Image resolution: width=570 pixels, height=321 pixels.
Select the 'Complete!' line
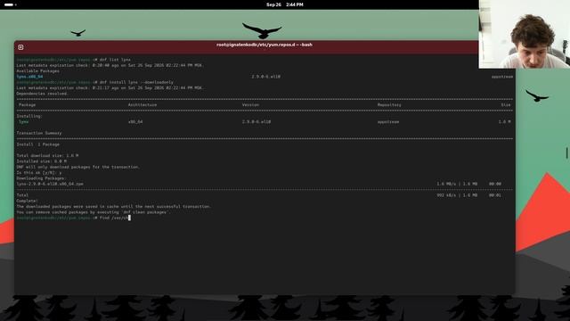[27, 201]
